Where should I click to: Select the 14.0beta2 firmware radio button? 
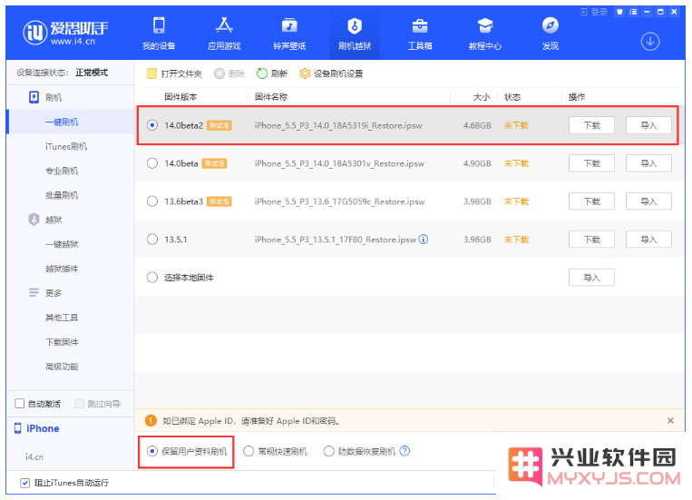click(x=152, y=125)
